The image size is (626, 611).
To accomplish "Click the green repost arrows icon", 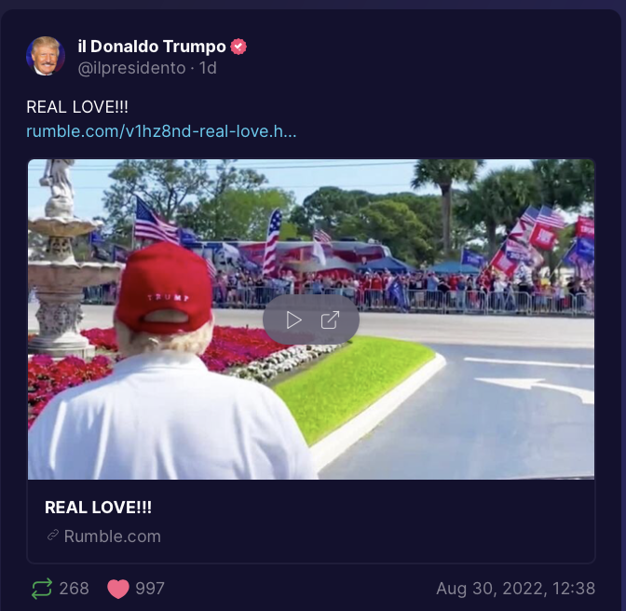I will pos(42,589).
